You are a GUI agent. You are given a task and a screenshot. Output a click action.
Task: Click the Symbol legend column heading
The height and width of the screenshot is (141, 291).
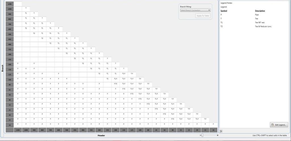(x=224, y=11)
